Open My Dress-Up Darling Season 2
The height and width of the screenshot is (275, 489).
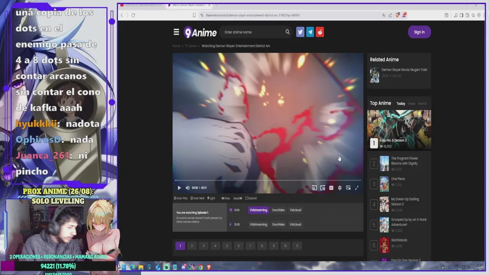click(405, 202)
